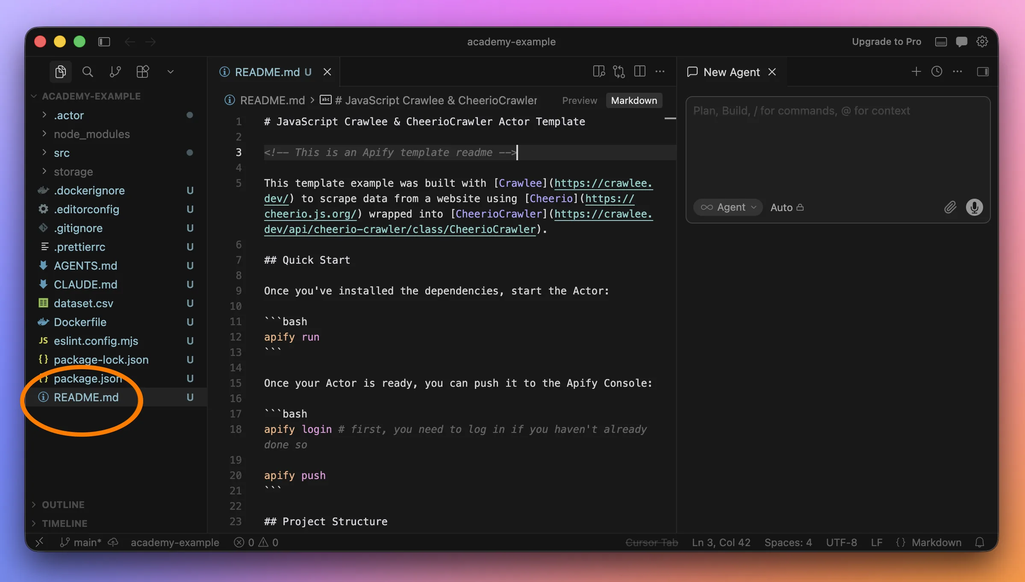The width and height of the screenshot is (1025, 582).
Task: Open .dockerignore file
Action: coord(116,190)
